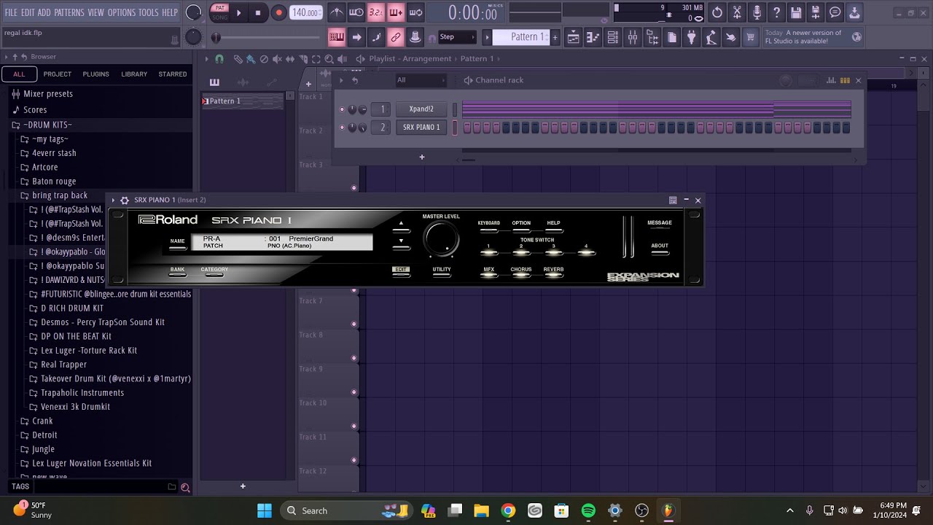933x525 pixels.
Task: Click the auto-scrolling arrow icon
Action: coord(356,37)
